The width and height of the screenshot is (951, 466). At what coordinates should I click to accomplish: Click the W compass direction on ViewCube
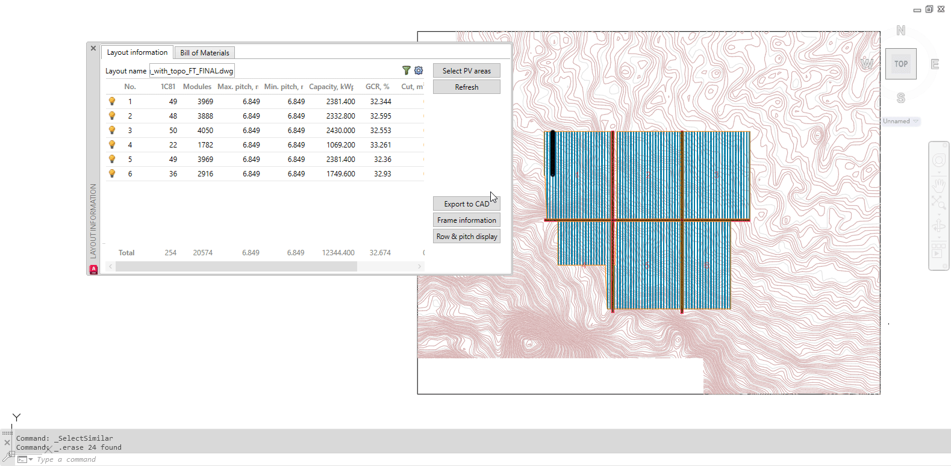point(867,63)
